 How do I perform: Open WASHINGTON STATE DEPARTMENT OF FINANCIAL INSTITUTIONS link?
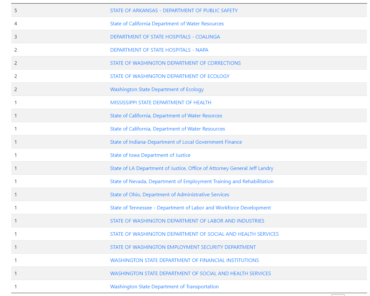coord(185,260)
